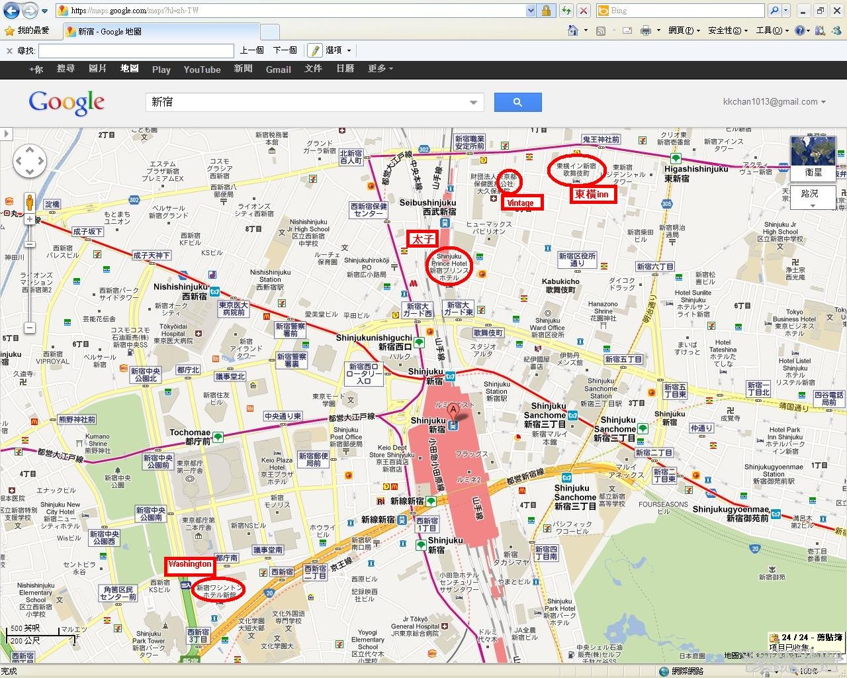Click +你 in the Google bar
Image resolution: width=847 pixels, height=678 pixels.
[x=36, y=69]
